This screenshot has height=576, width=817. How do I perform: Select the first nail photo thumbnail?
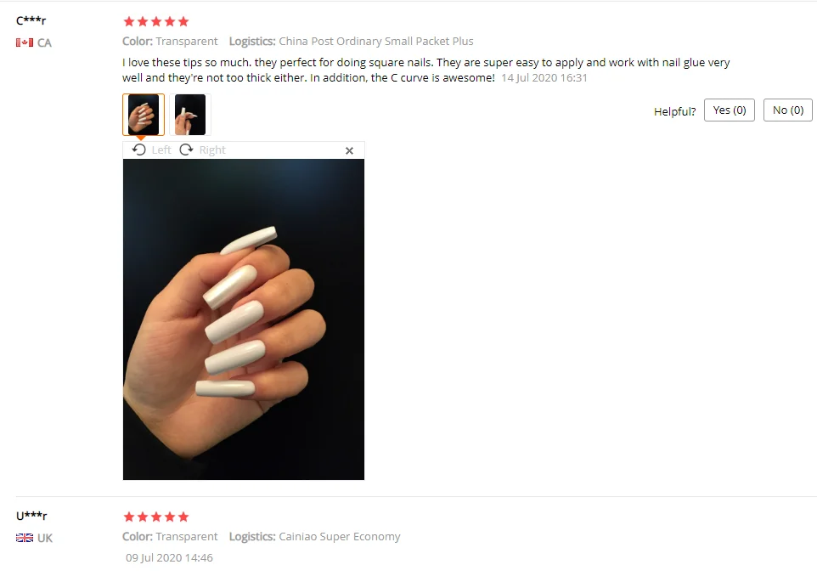click(x=144, y=115)
